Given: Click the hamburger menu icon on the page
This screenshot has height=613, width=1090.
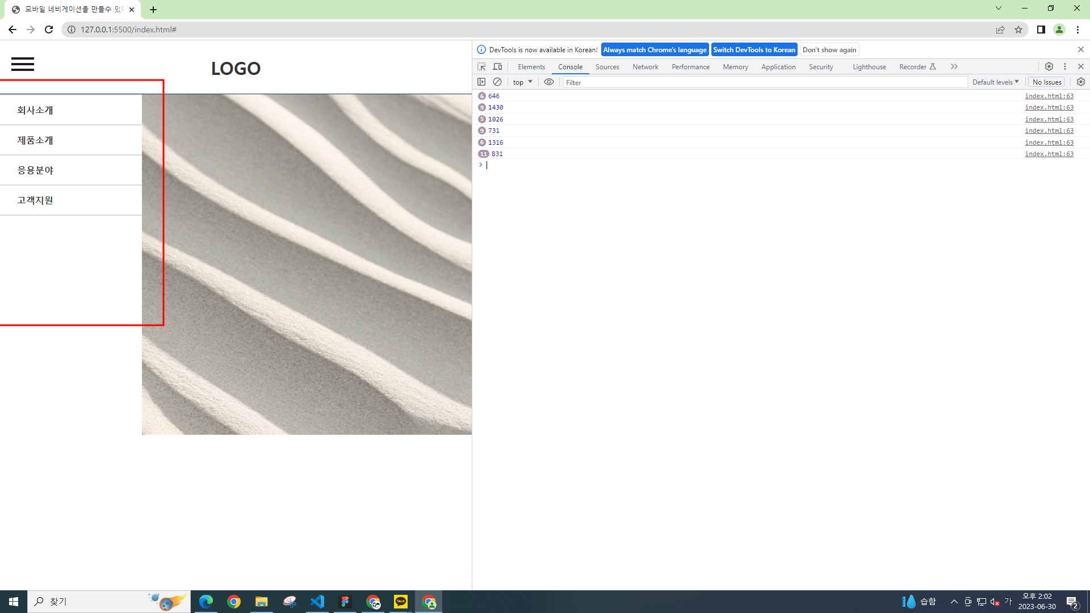Looking at the screenshot, I should click(x=23, y=64).
